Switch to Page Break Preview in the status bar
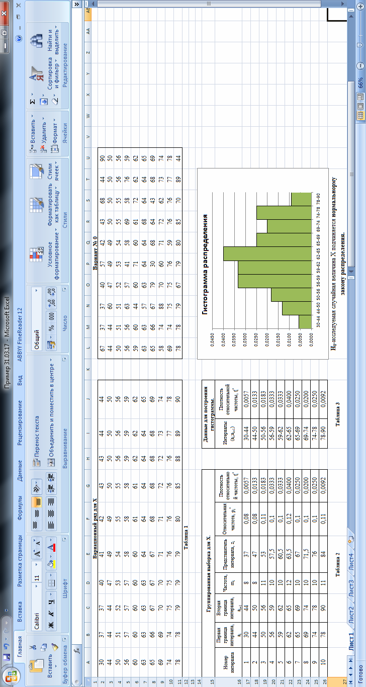Image resolution: width=366 pixels, height=687 pixels. tap(360, 97)
